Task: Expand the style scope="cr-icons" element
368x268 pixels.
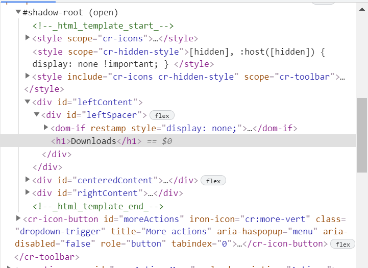Action: tap(28, 38)
